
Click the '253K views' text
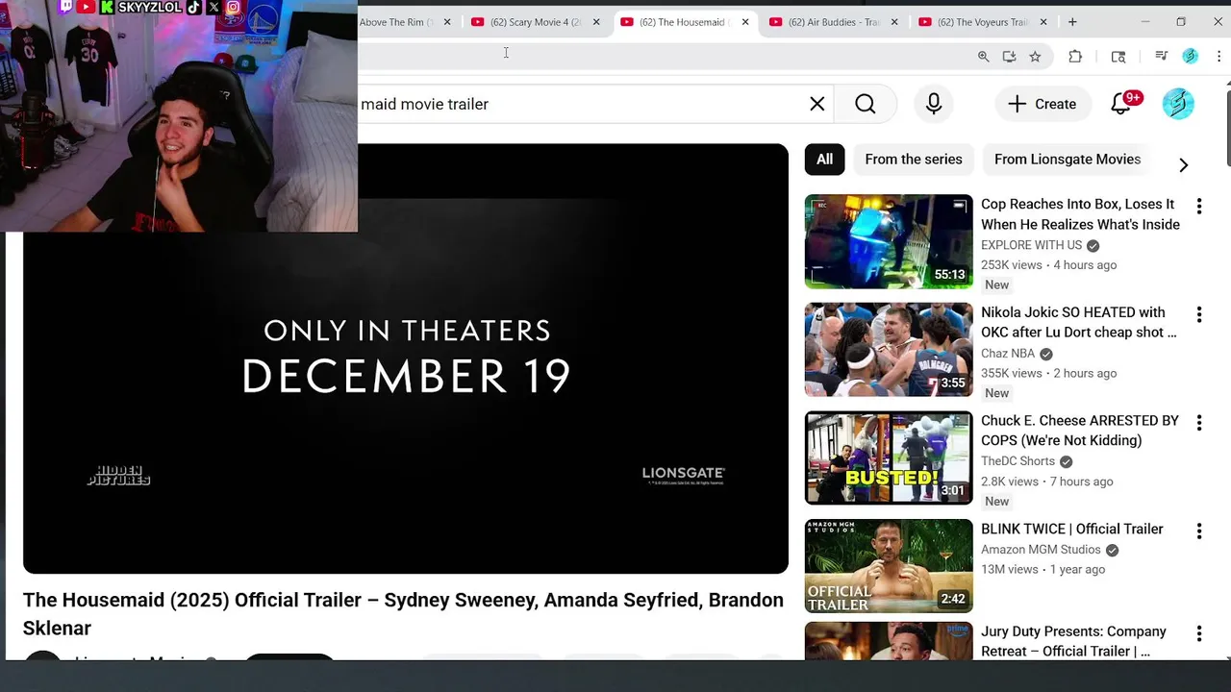click(1011, 265)
